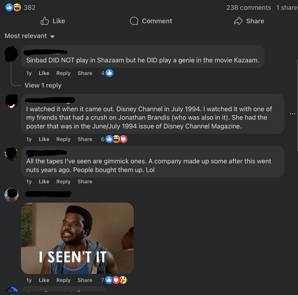Click the 1 share count
The height and width of the screenshot is (295, 298).
click(287, 8)
